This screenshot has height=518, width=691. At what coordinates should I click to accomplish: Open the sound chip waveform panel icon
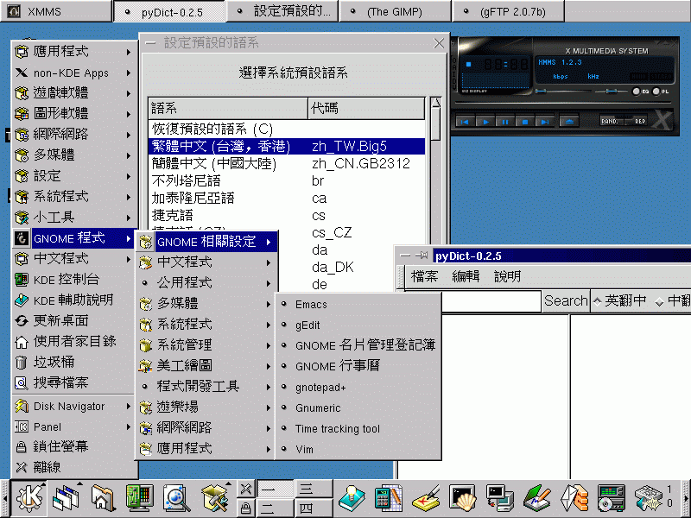tap(648, 498)
